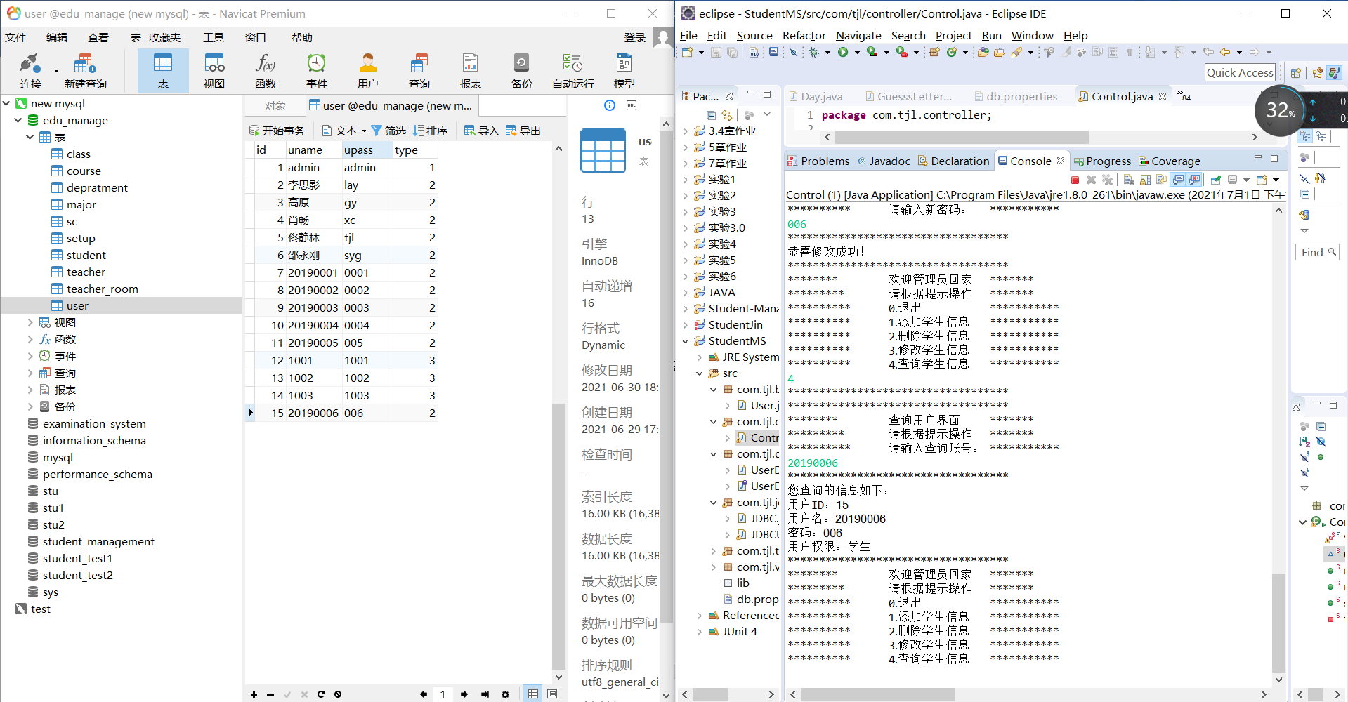
Task: Click the Clear Console icon in Eclipse
Action: tap(1129, 180)
